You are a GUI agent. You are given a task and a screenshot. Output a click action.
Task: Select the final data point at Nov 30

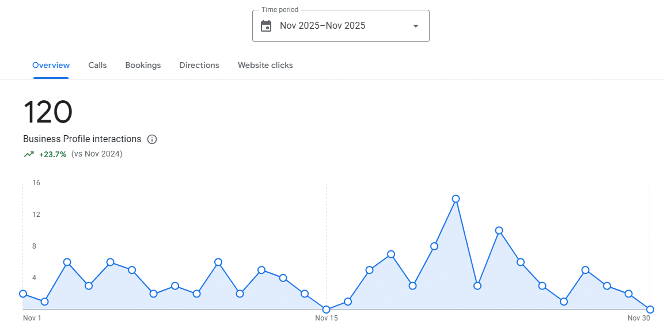tap(650, 310)
